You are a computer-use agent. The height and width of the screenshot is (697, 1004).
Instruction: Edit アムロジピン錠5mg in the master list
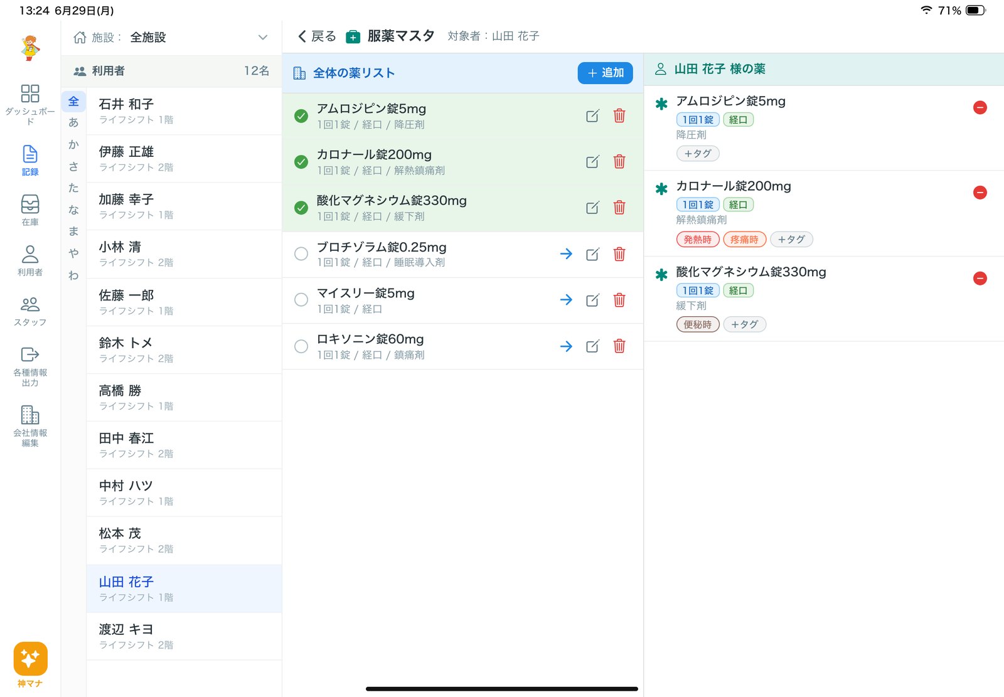click(592, 116)
